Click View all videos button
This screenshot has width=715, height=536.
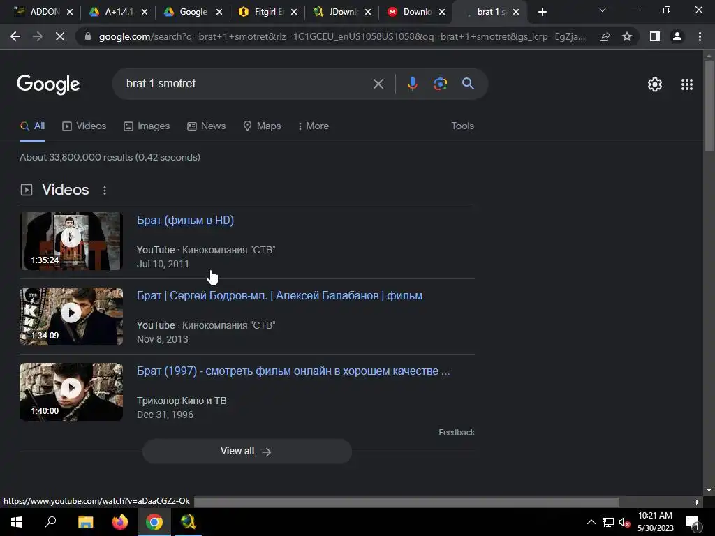pos(246,452)
